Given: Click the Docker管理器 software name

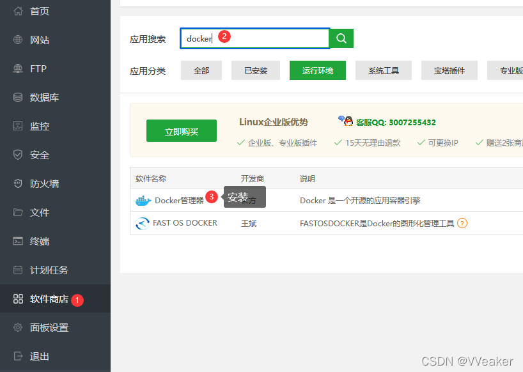Looking at the screenshot, I should click(x=179, y=200).
